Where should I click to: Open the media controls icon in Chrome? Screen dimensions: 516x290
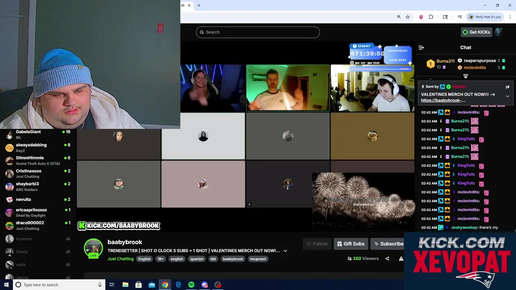click(x=460, y=17)
